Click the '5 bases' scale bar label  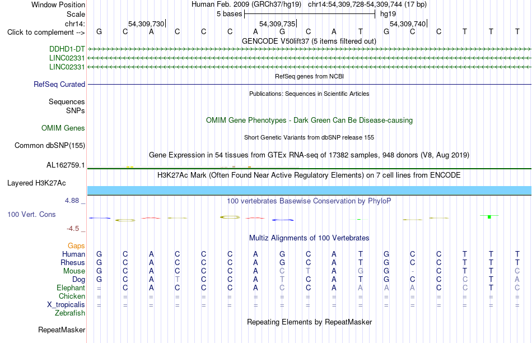tap(230, 14)
